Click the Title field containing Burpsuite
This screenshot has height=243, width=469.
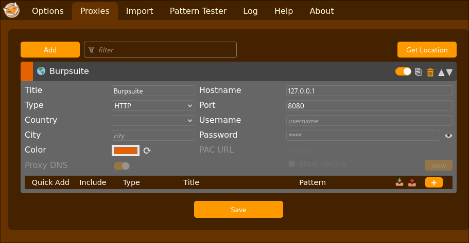[x=153, y=91]
